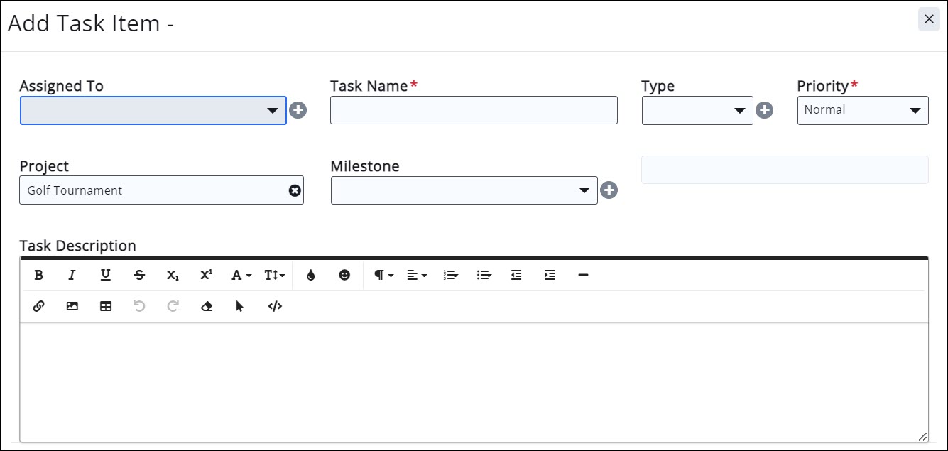Screen dimensions: 948x451
Task: Open the Milestone dropdown
Action: [x=464, y=190]
